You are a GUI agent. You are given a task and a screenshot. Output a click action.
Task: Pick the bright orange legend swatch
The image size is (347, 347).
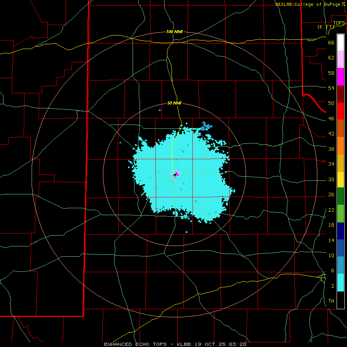point(340,146)
